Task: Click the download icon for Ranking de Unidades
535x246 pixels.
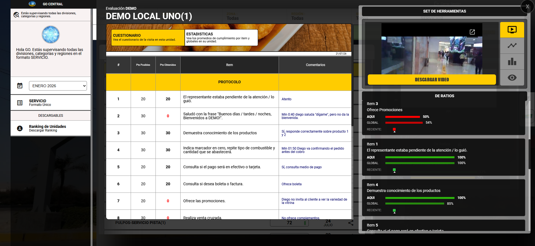Action: (x=20, y=128)
